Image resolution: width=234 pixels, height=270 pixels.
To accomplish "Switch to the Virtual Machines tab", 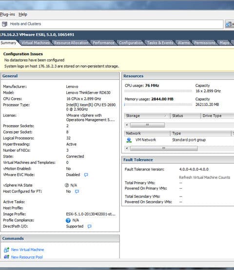I will pos(36,43).
